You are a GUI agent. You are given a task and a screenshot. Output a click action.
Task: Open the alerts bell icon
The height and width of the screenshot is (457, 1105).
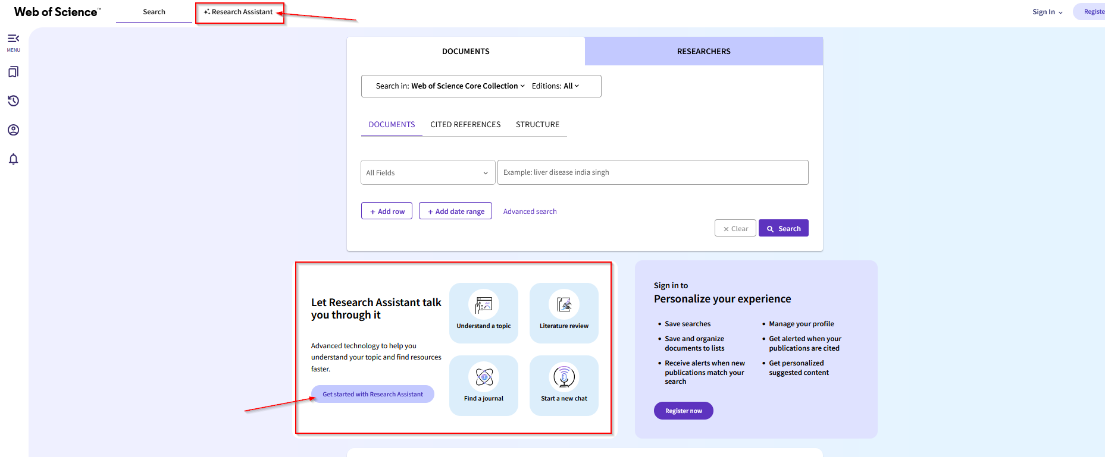(x=13, y=159)
